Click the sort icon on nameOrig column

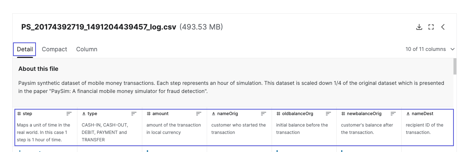click(x=263, y=114)
